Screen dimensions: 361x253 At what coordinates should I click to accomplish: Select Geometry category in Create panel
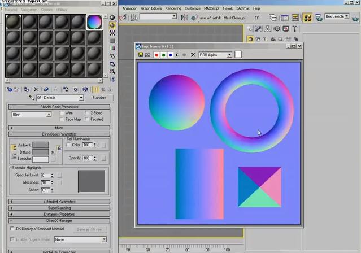pyautogui.click(x=250, y=39)
